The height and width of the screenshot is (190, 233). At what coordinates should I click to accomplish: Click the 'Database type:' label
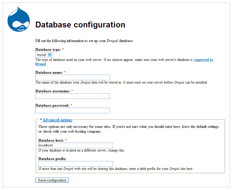[48, 50]
